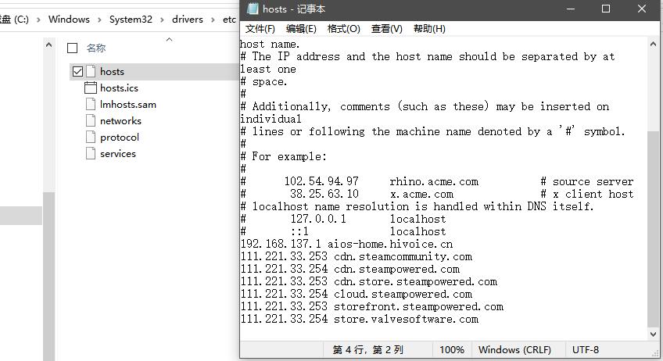663x361 pixels.
Task: Click sort arrow above 名称 column
Action: tap(169, 39)
